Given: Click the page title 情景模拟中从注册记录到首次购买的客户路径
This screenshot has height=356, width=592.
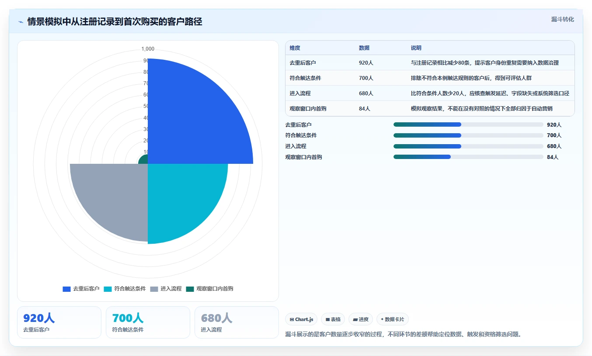Looking at the screenshot, I should [115, 22].
